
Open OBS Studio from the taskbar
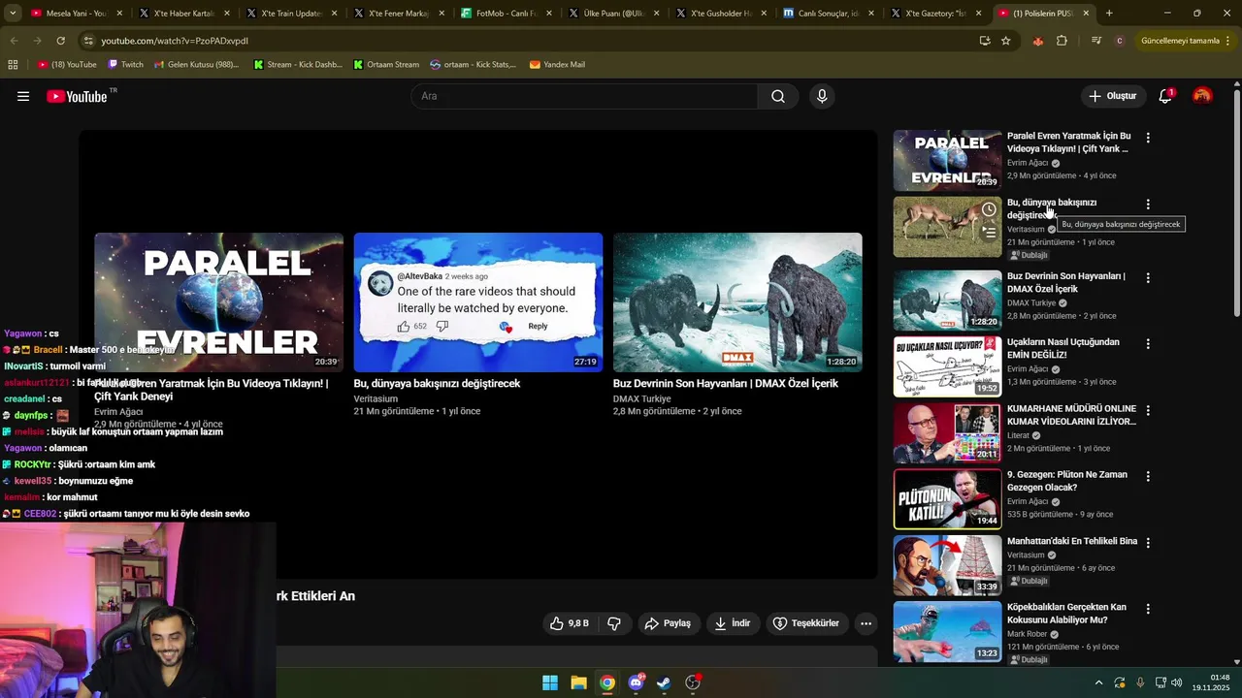(x=693, y=682)
